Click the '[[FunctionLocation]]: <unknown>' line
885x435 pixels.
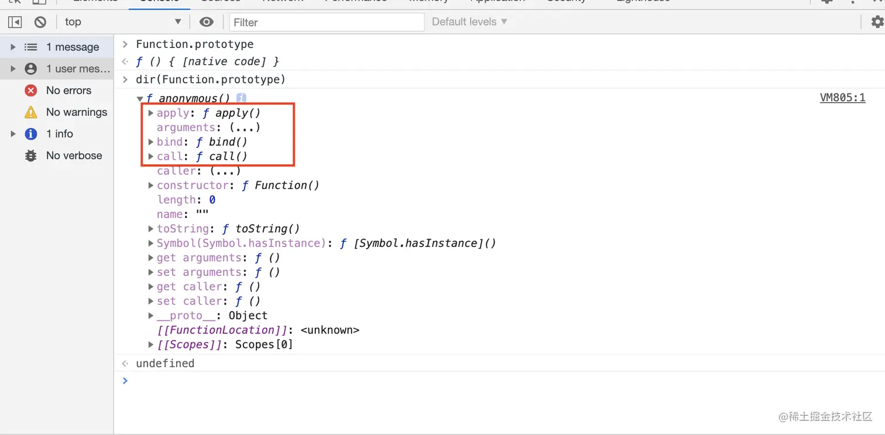258,330
